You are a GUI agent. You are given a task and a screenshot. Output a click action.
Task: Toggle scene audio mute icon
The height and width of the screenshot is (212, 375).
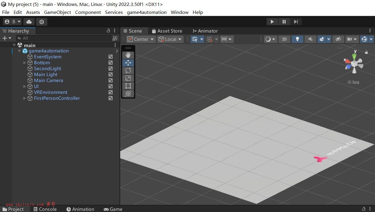[310, 39]
